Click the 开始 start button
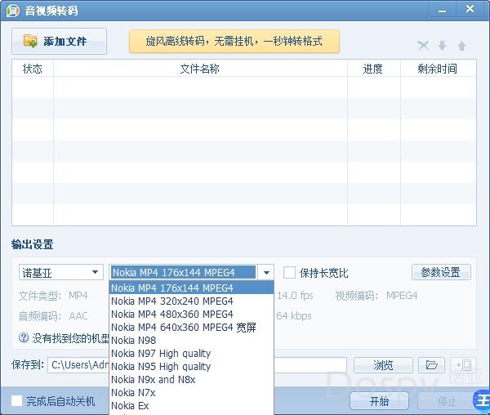This screenshot has height=415, width=490. pyautogui.click(x=380, y=401)
